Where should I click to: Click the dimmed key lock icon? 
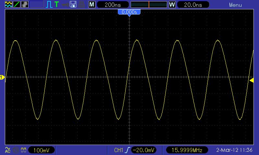point(65,5)
